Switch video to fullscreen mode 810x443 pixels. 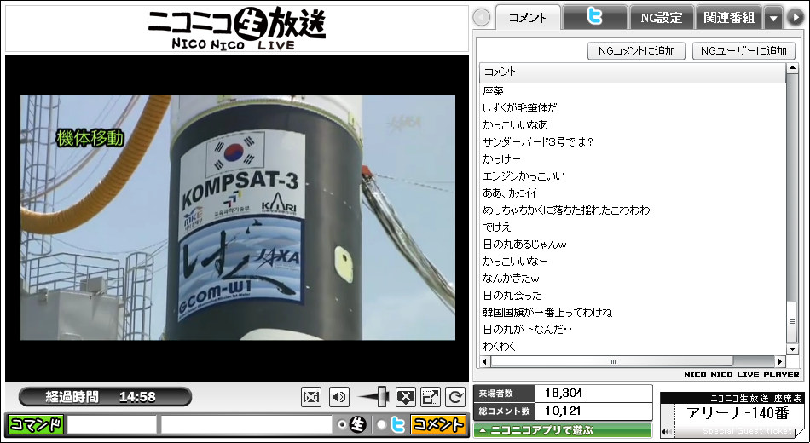(x=431, y=397)
